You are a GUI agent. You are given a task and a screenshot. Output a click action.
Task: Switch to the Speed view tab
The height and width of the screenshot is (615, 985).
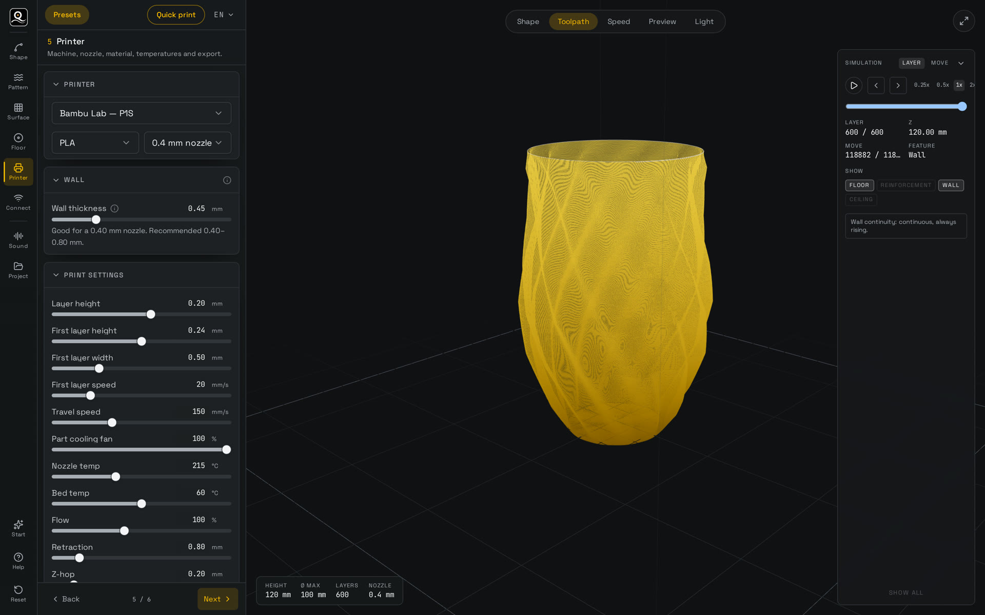(x=619, y=22)
